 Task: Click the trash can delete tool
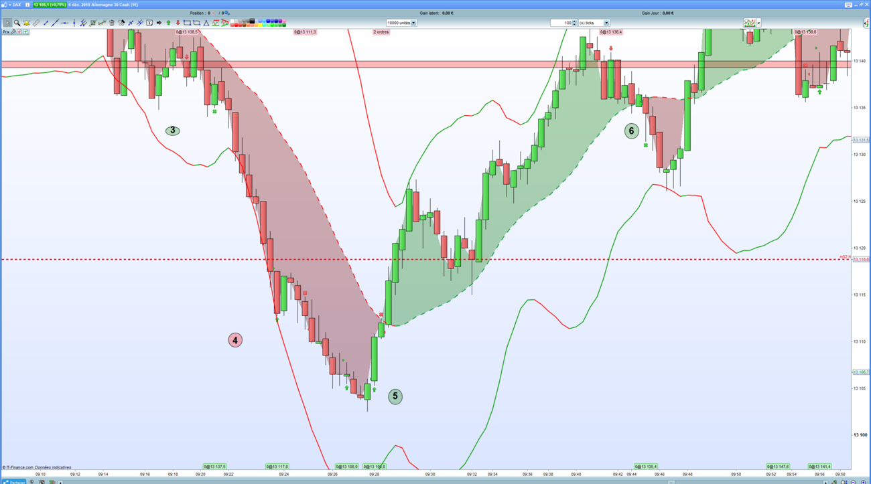[112, 23]
